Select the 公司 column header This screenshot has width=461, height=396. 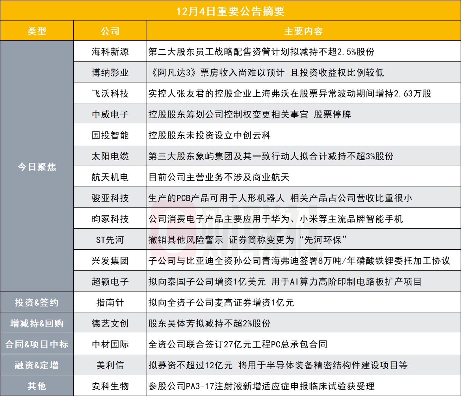(x=110, y=31)
